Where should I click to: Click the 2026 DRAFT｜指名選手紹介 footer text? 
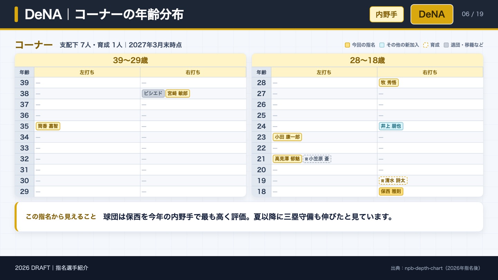(x=52, y=268)
